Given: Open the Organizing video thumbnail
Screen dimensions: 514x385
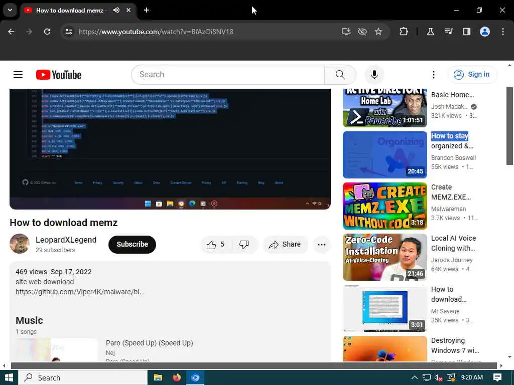Looking at the screenshot, I should click(x=385, y=155).
